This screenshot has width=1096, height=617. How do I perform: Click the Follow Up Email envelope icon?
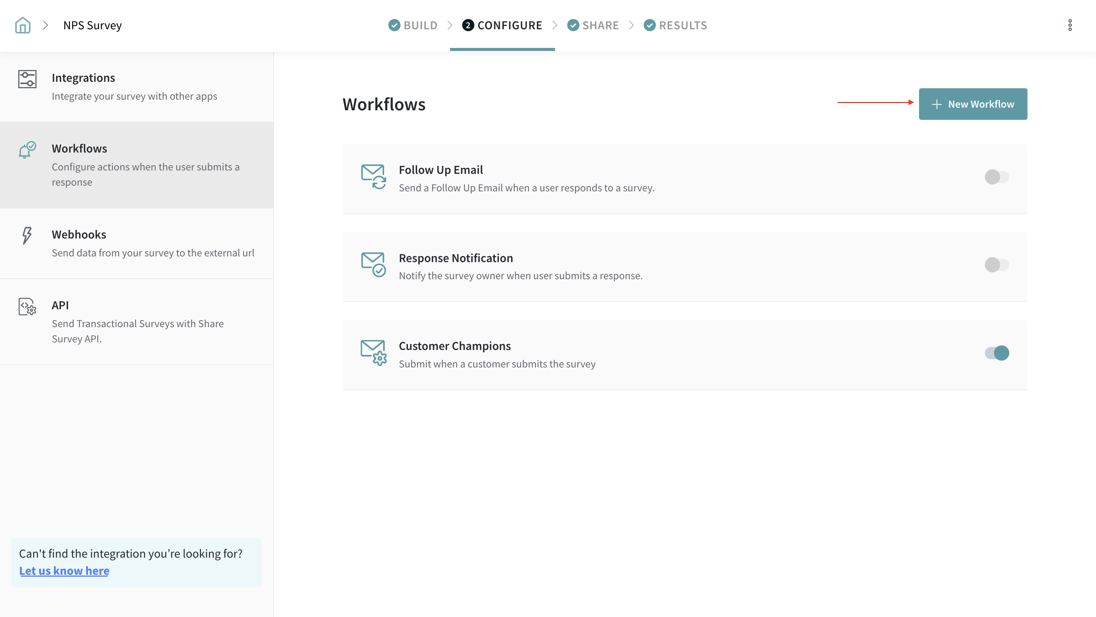[x=373, y=177]
